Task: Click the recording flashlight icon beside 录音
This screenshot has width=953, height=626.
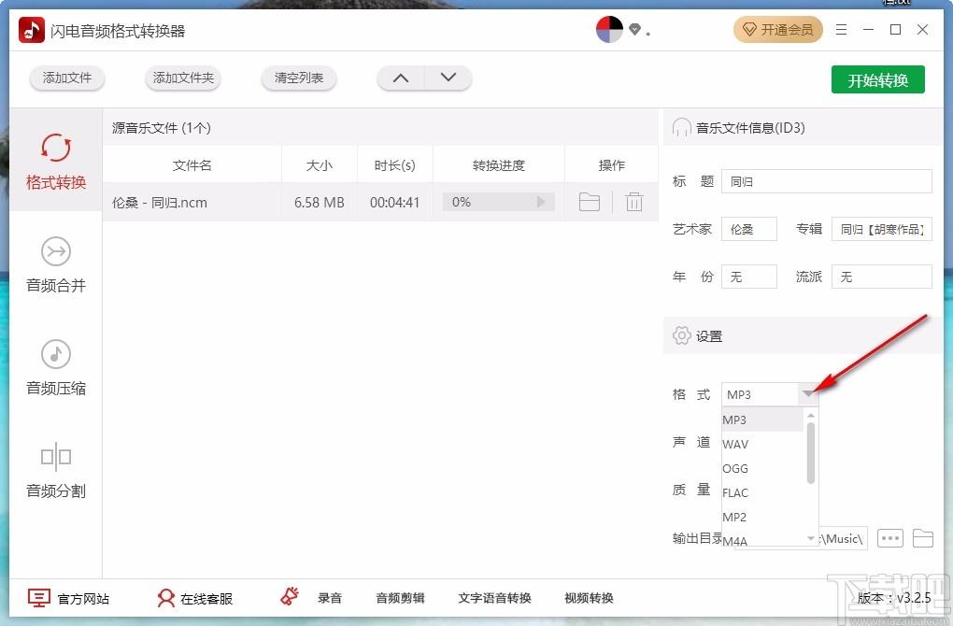Action: pyautogui.click(x=290, y=596)
